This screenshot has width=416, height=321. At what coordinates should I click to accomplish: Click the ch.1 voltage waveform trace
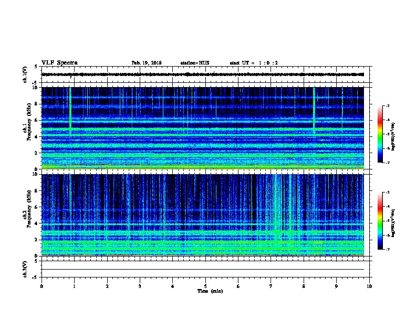coord(203,74)
